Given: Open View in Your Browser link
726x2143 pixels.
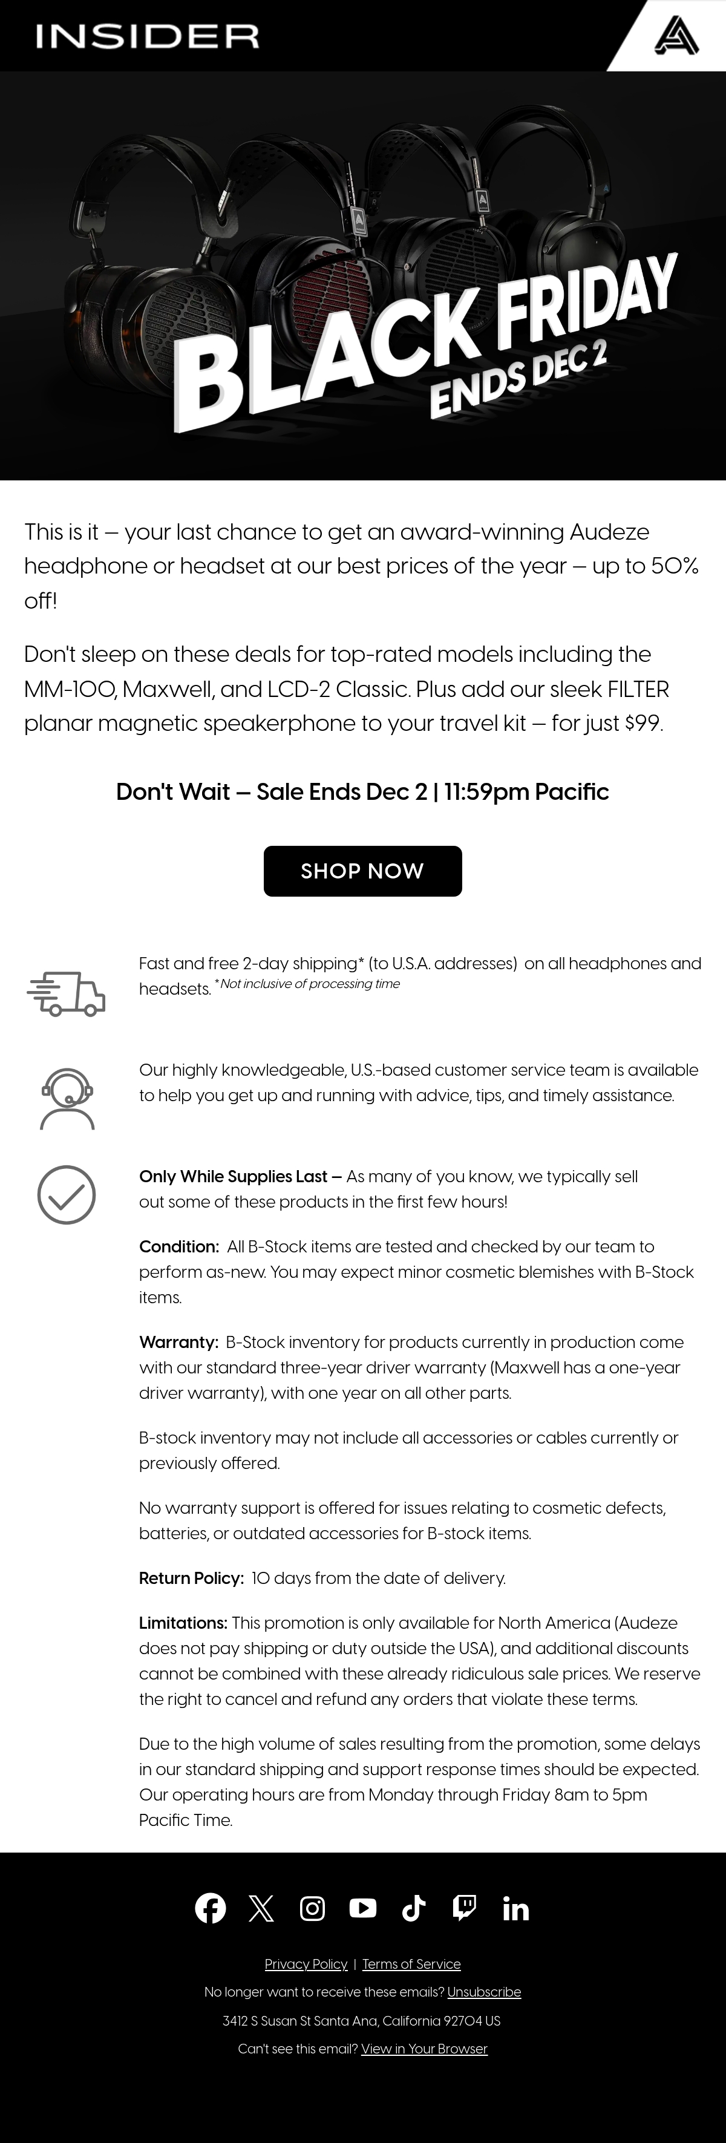Looking at the screenshot, I should 424,2049.
